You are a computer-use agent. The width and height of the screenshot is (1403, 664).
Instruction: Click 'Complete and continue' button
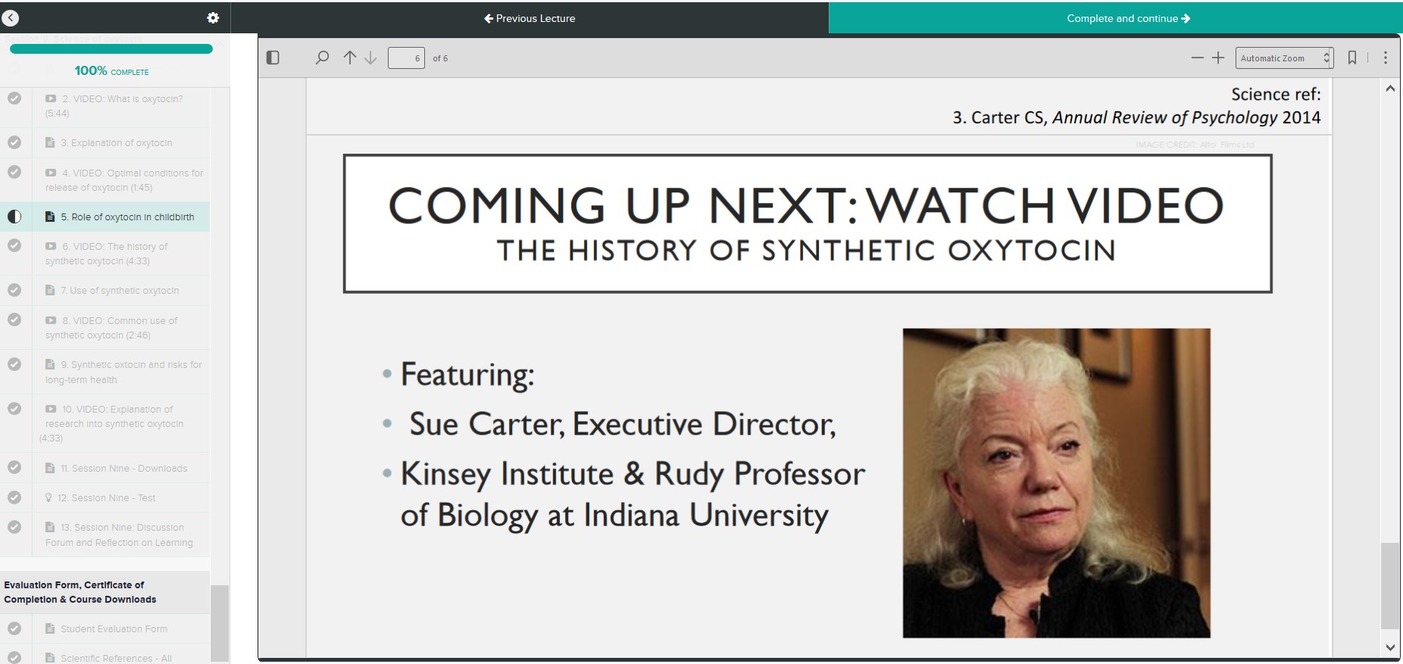tap(1115, 18)
